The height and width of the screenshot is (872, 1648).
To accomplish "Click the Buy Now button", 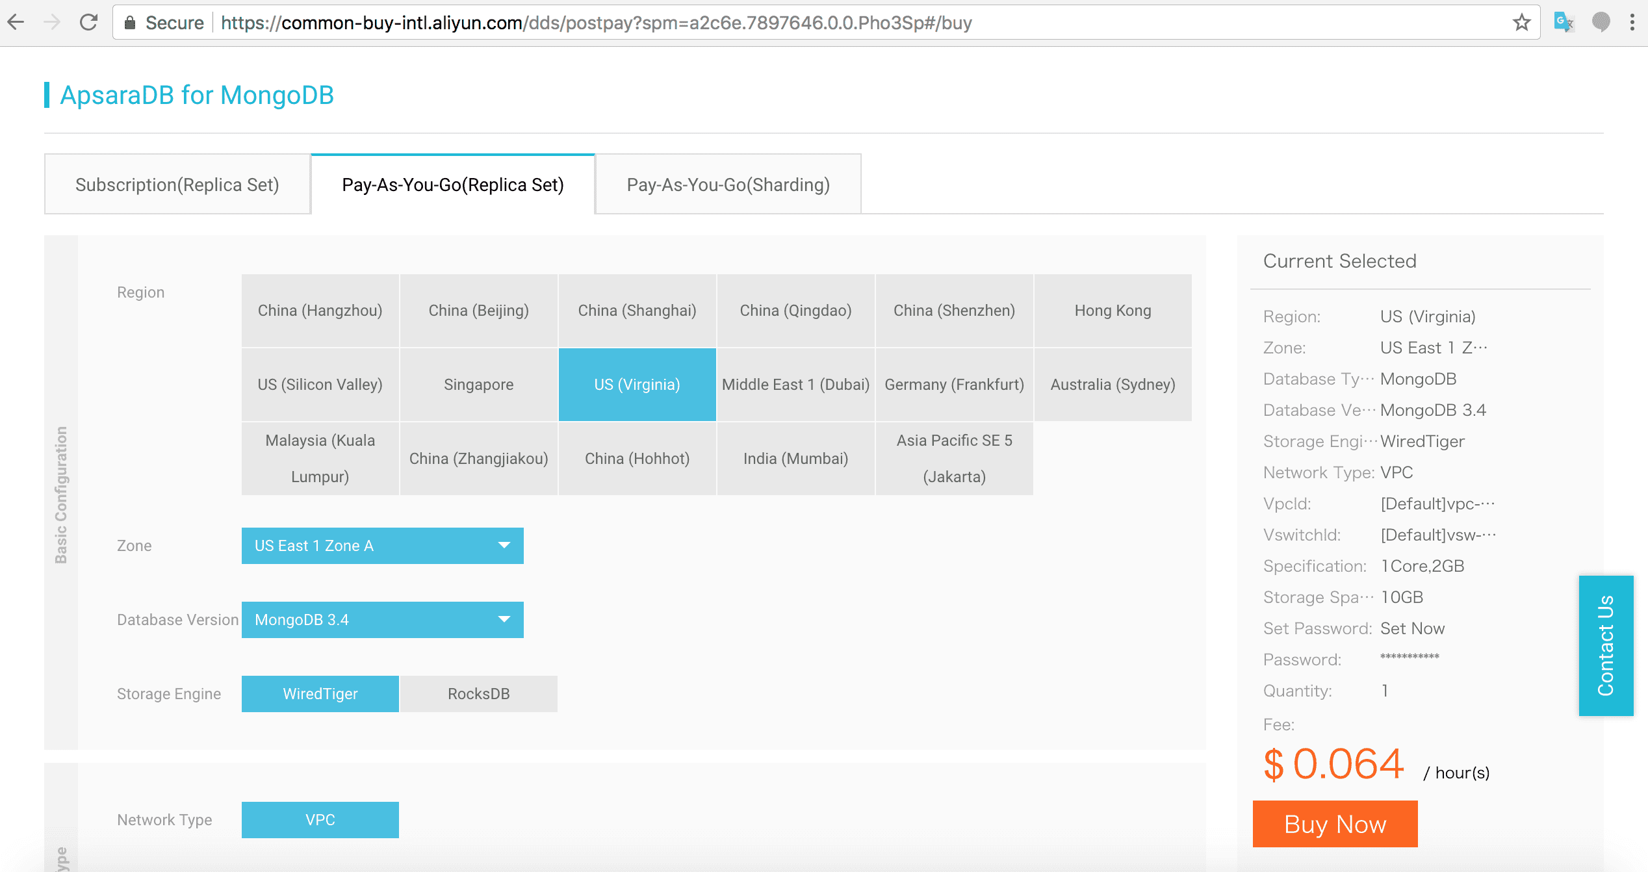I will coord(1335,824).
